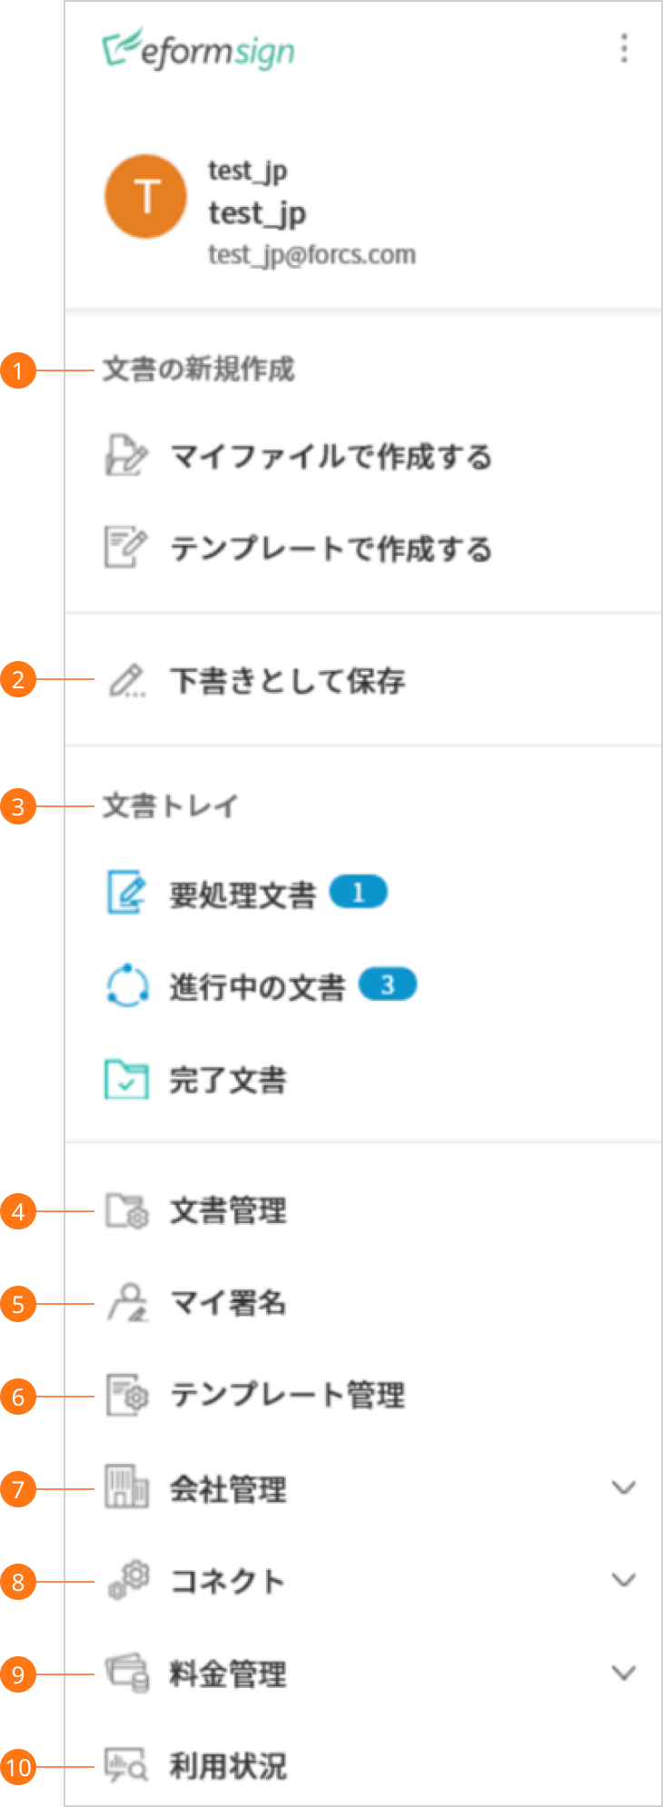Click the orange T profile avatar
The height and width of the screenshot is (1807, 663).
pos(146,196)
